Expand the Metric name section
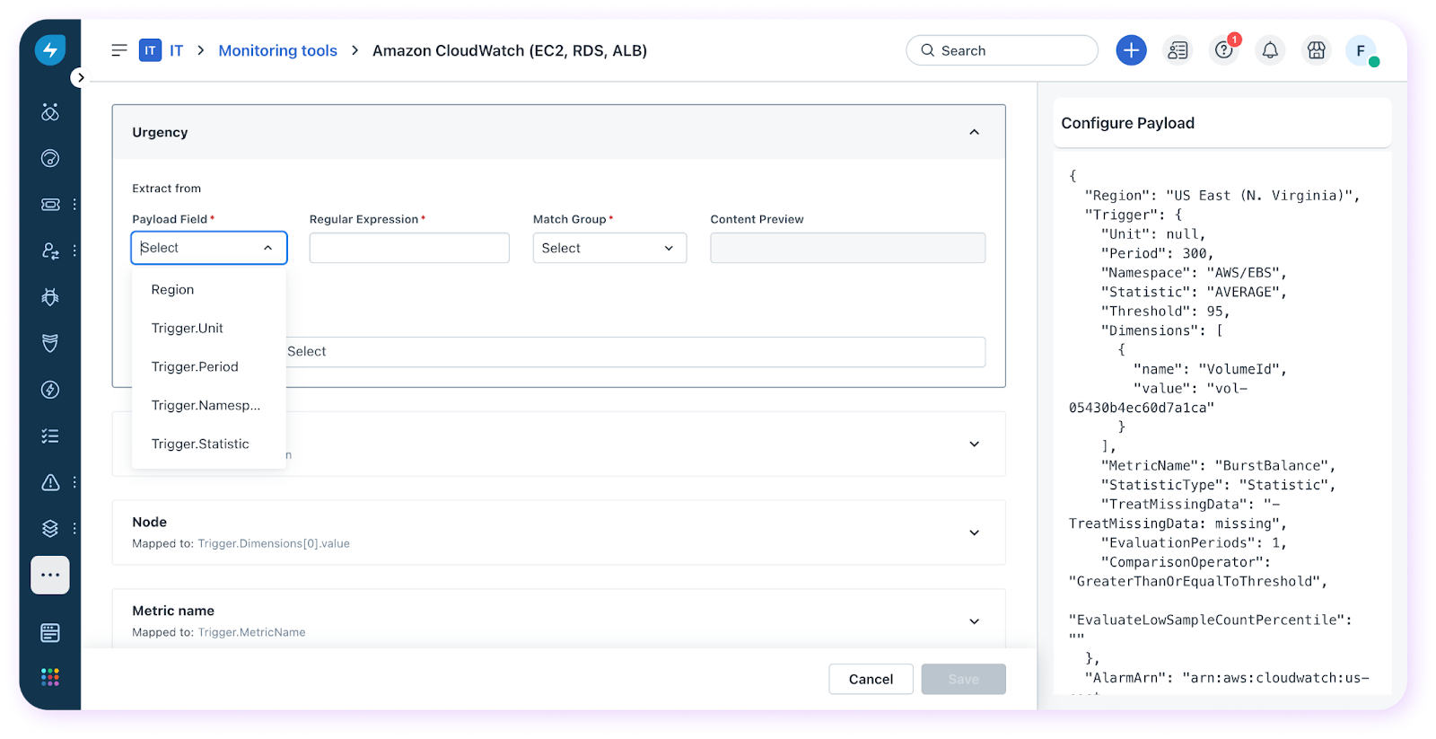 click(974, 621)
